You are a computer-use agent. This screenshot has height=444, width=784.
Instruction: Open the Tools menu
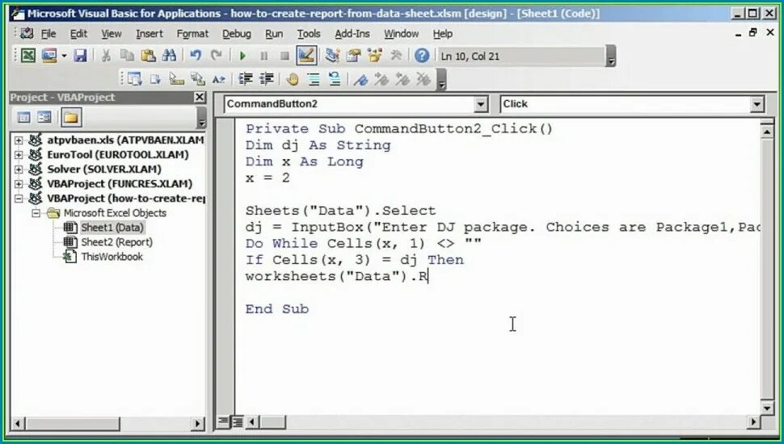(x=309, y=33)
